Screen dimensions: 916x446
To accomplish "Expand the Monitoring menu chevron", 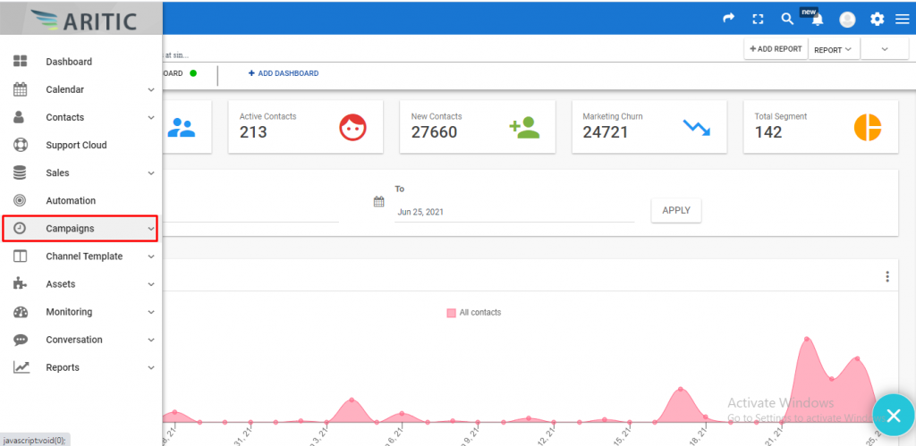I will [150, 312].
